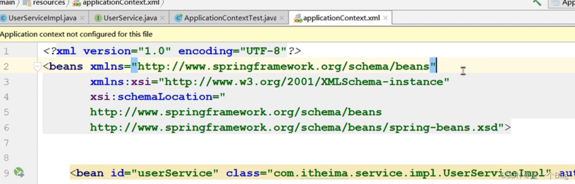Viewport: 575px width, 184px height.
Task: Close the ApplicationContextTest.java tab
Action: [282, 18]
